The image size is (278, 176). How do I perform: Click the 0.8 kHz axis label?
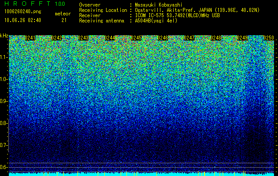pos(4,123)
